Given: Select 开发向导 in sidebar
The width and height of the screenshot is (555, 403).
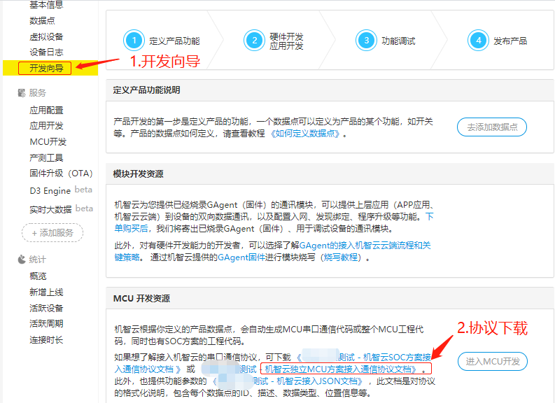Looking at the screenshot, I should click(45, 68).
